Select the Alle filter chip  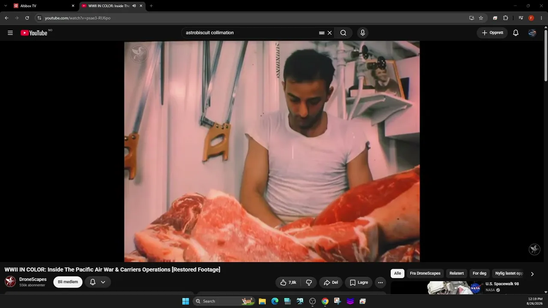[398, 273]
